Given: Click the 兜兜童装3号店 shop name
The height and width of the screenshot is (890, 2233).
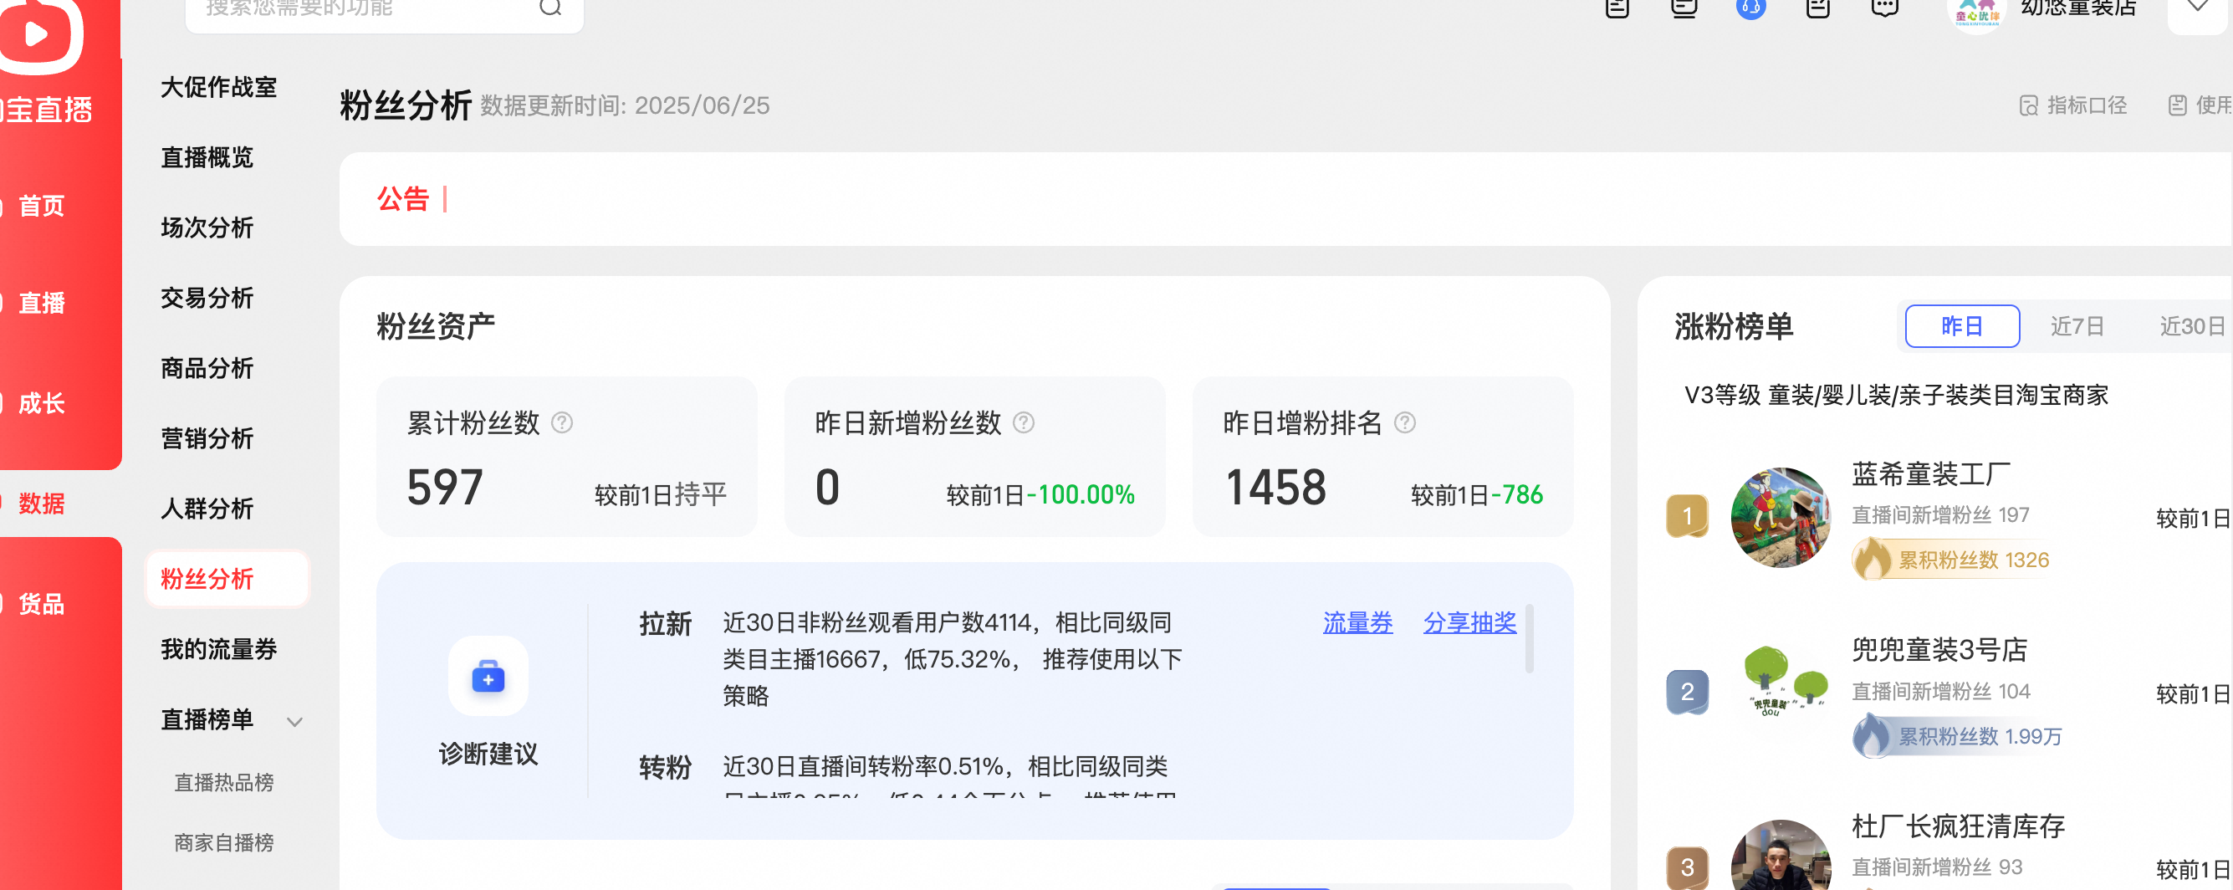Looking at the screenshot, I should tap(1939, 649).
